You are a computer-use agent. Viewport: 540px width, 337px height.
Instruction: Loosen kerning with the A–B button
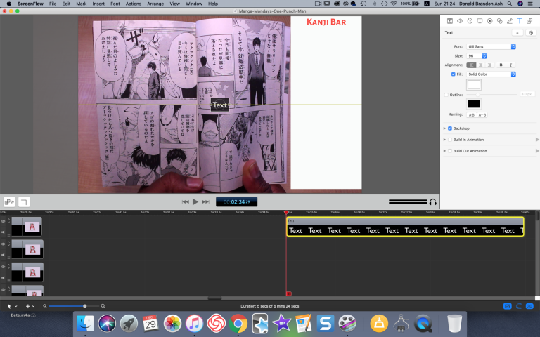click(482, 115)
